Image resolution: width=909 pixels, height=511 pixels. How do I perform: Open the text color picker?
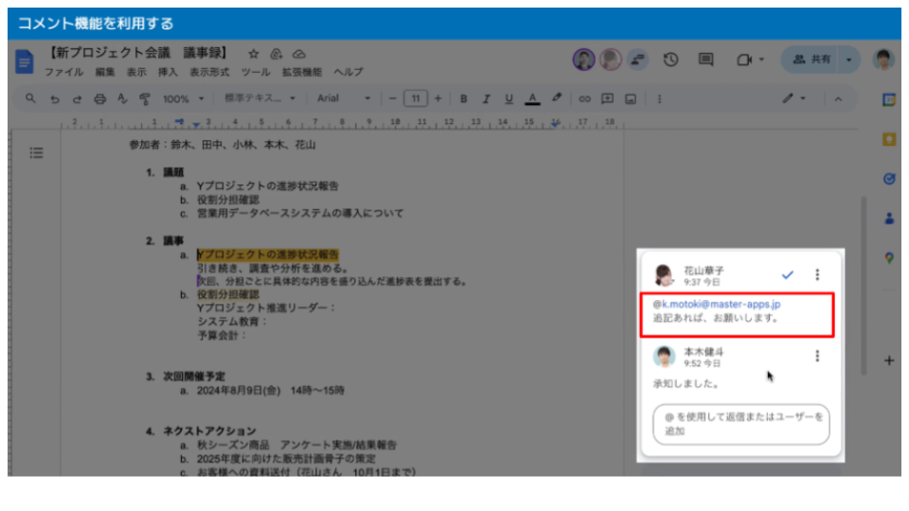(x=532, y=99)
